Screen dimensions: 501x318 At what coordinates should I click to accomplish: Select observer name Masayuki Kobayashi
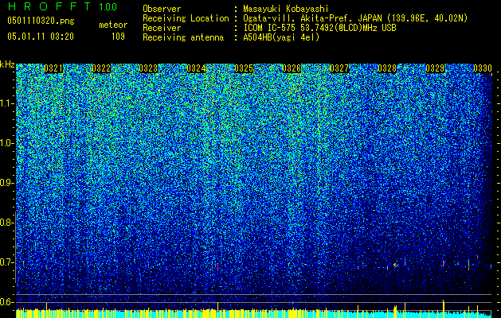click(x=286, y=9)
